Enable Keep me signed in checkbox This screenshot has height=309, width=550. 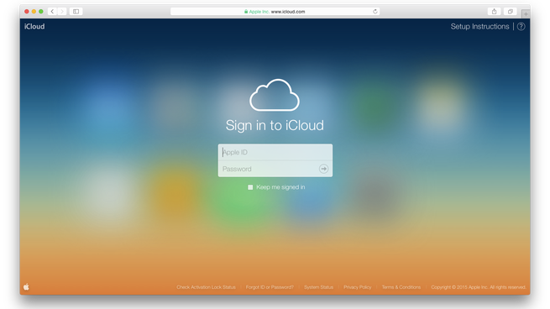point(250,187)
